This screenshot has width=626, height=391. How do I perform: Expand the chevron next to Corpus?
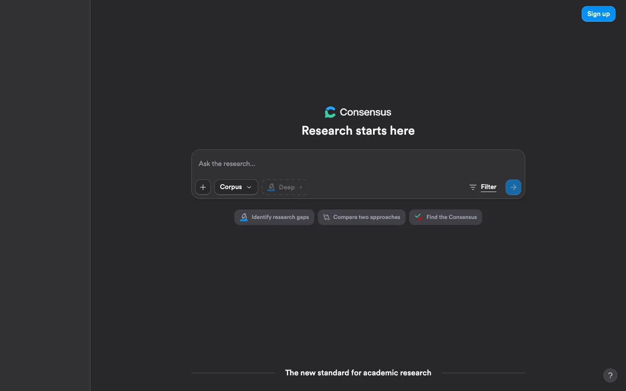tap(249, 187)
